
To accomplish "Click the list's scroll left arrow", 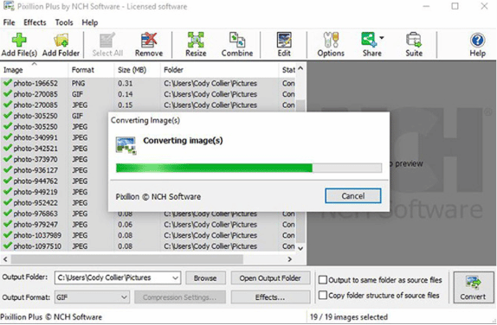I will pyautogui.click(x=5, y=259).
